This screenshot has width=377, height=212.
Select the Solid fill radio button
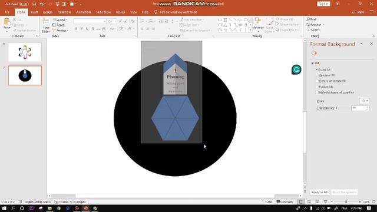coord(317,69)
